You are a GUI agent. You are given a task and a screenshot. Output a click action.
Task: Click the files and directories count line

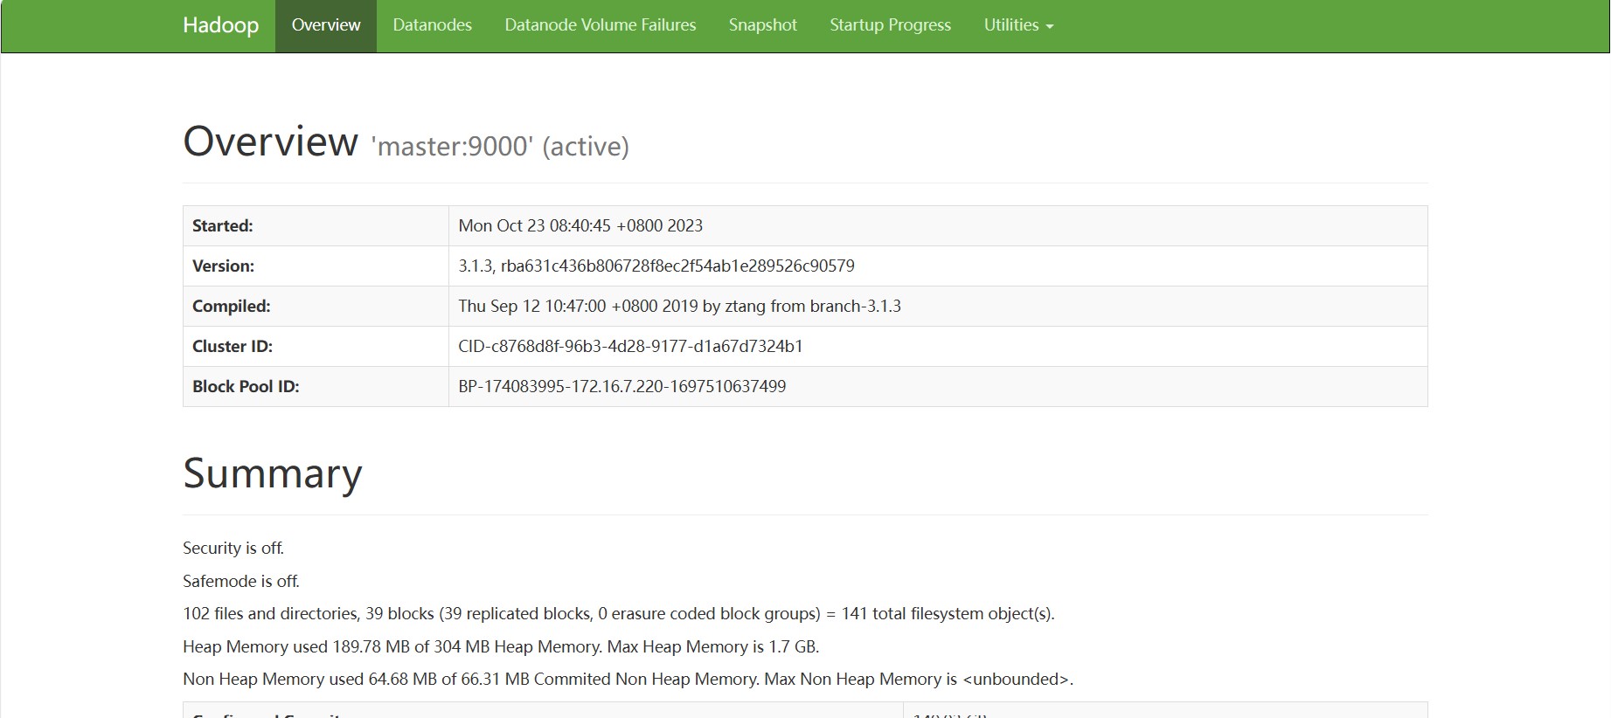(x=618, y=613)
